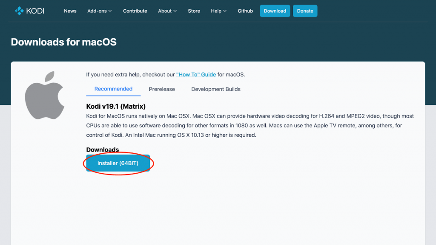Go to the Contribute page
The height and width of the screenshot is (245, 436).
[135, 11]
